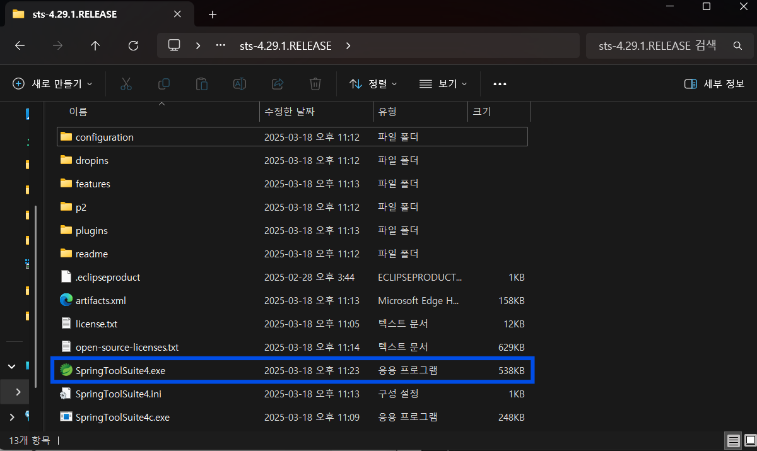Click chevron after sts-4.29.1.RELEASE in address bar
The height and width of the screenshot is (451, 757).
(x=348, y=45)
